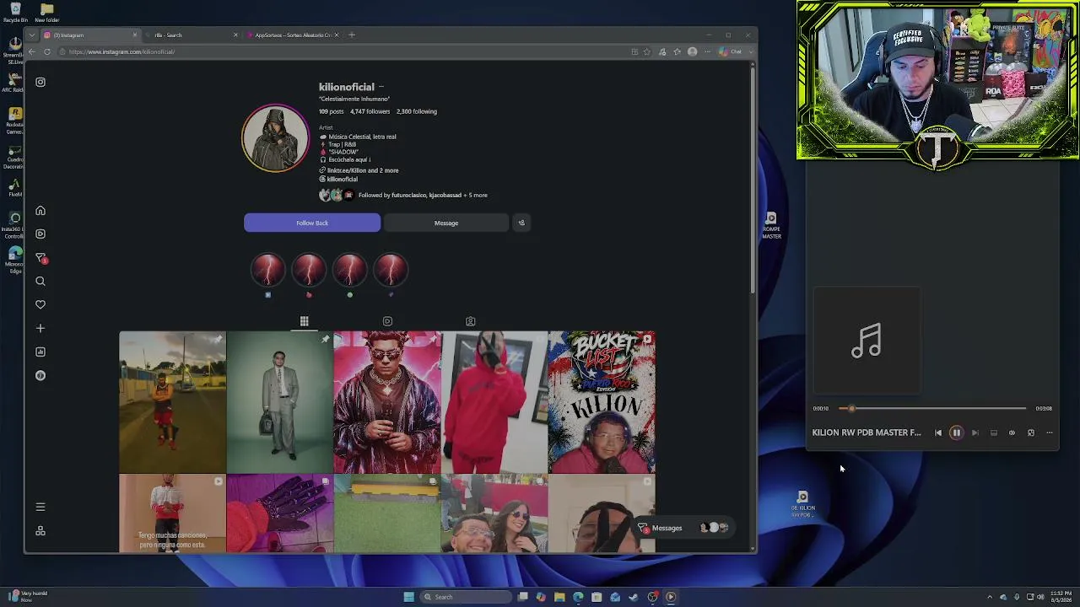Screen dimensions: 1080x607
Task: Open the grey suit pinned post
Action: tap(280, 402)
